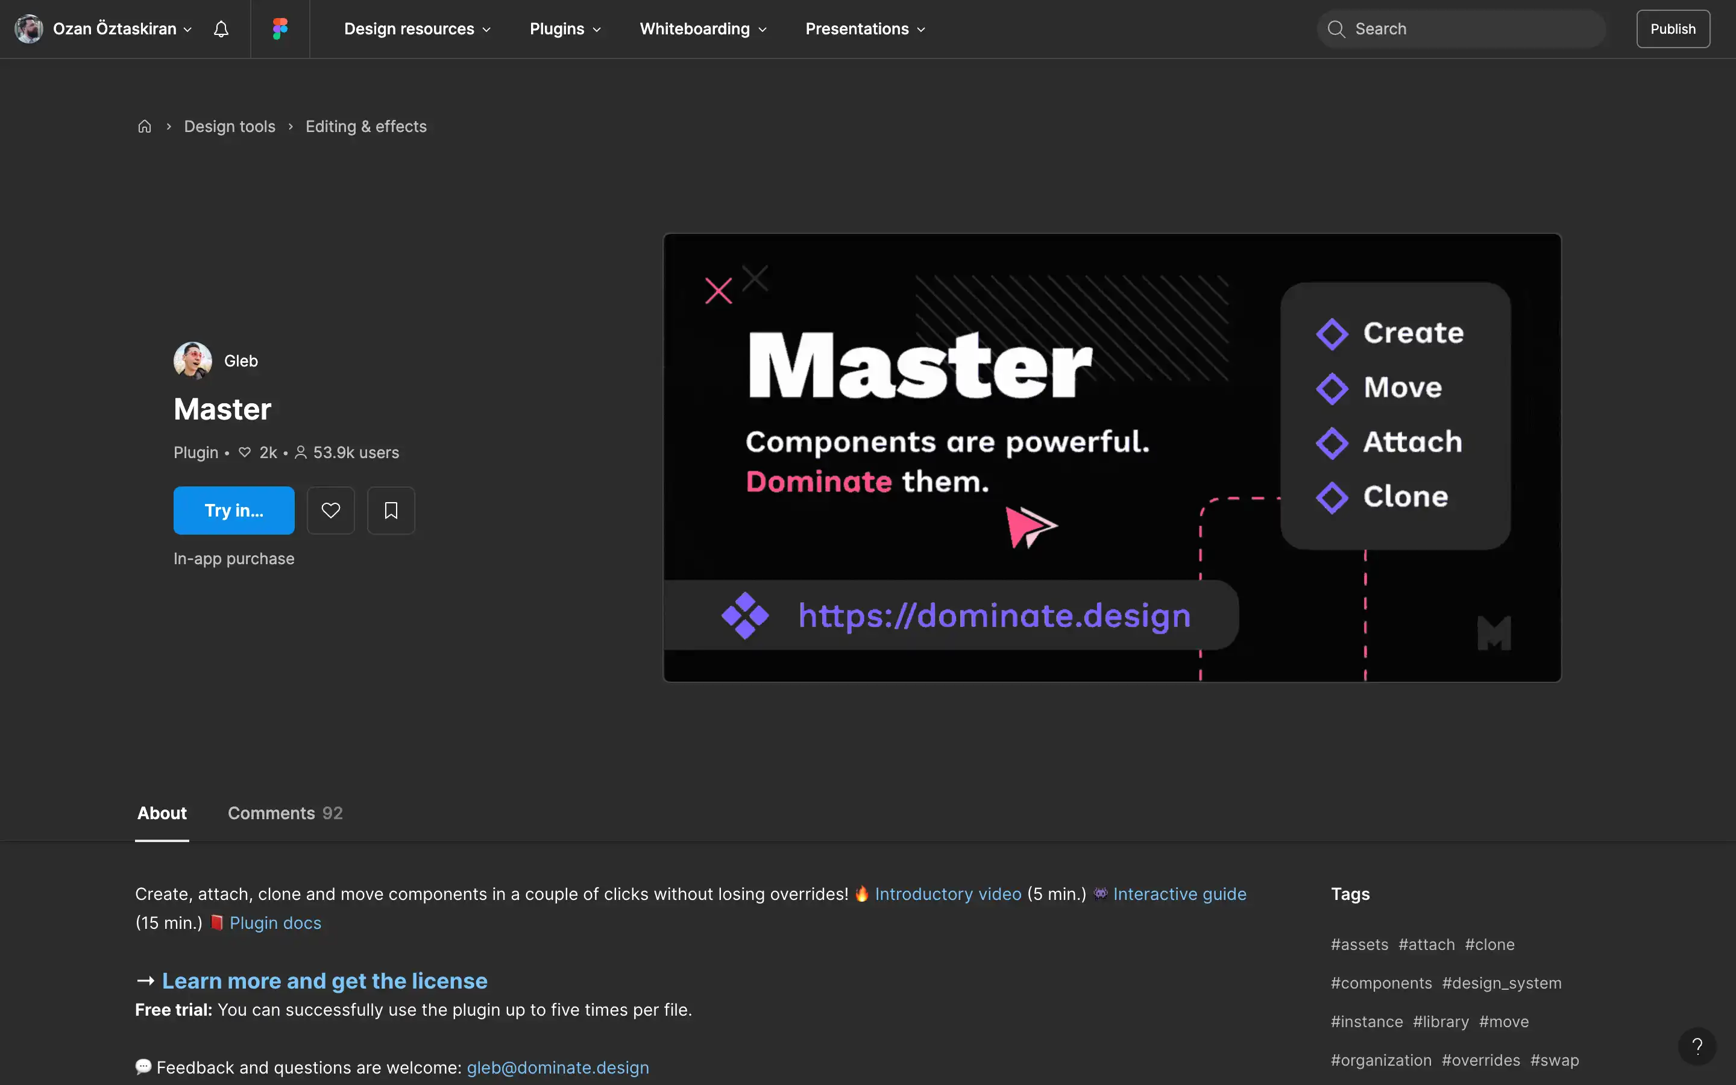Select the #swap tag
1736x1085 pixels.
pos(1555,1061)
